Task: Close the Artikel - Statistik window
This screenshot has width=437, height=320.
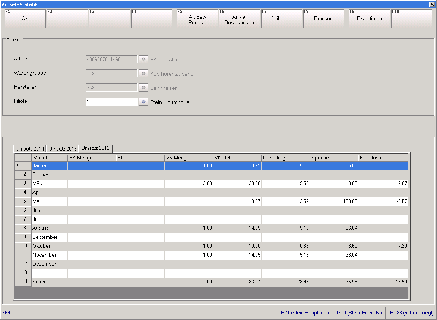Action: pyautogui.click(x=432, y=4)
